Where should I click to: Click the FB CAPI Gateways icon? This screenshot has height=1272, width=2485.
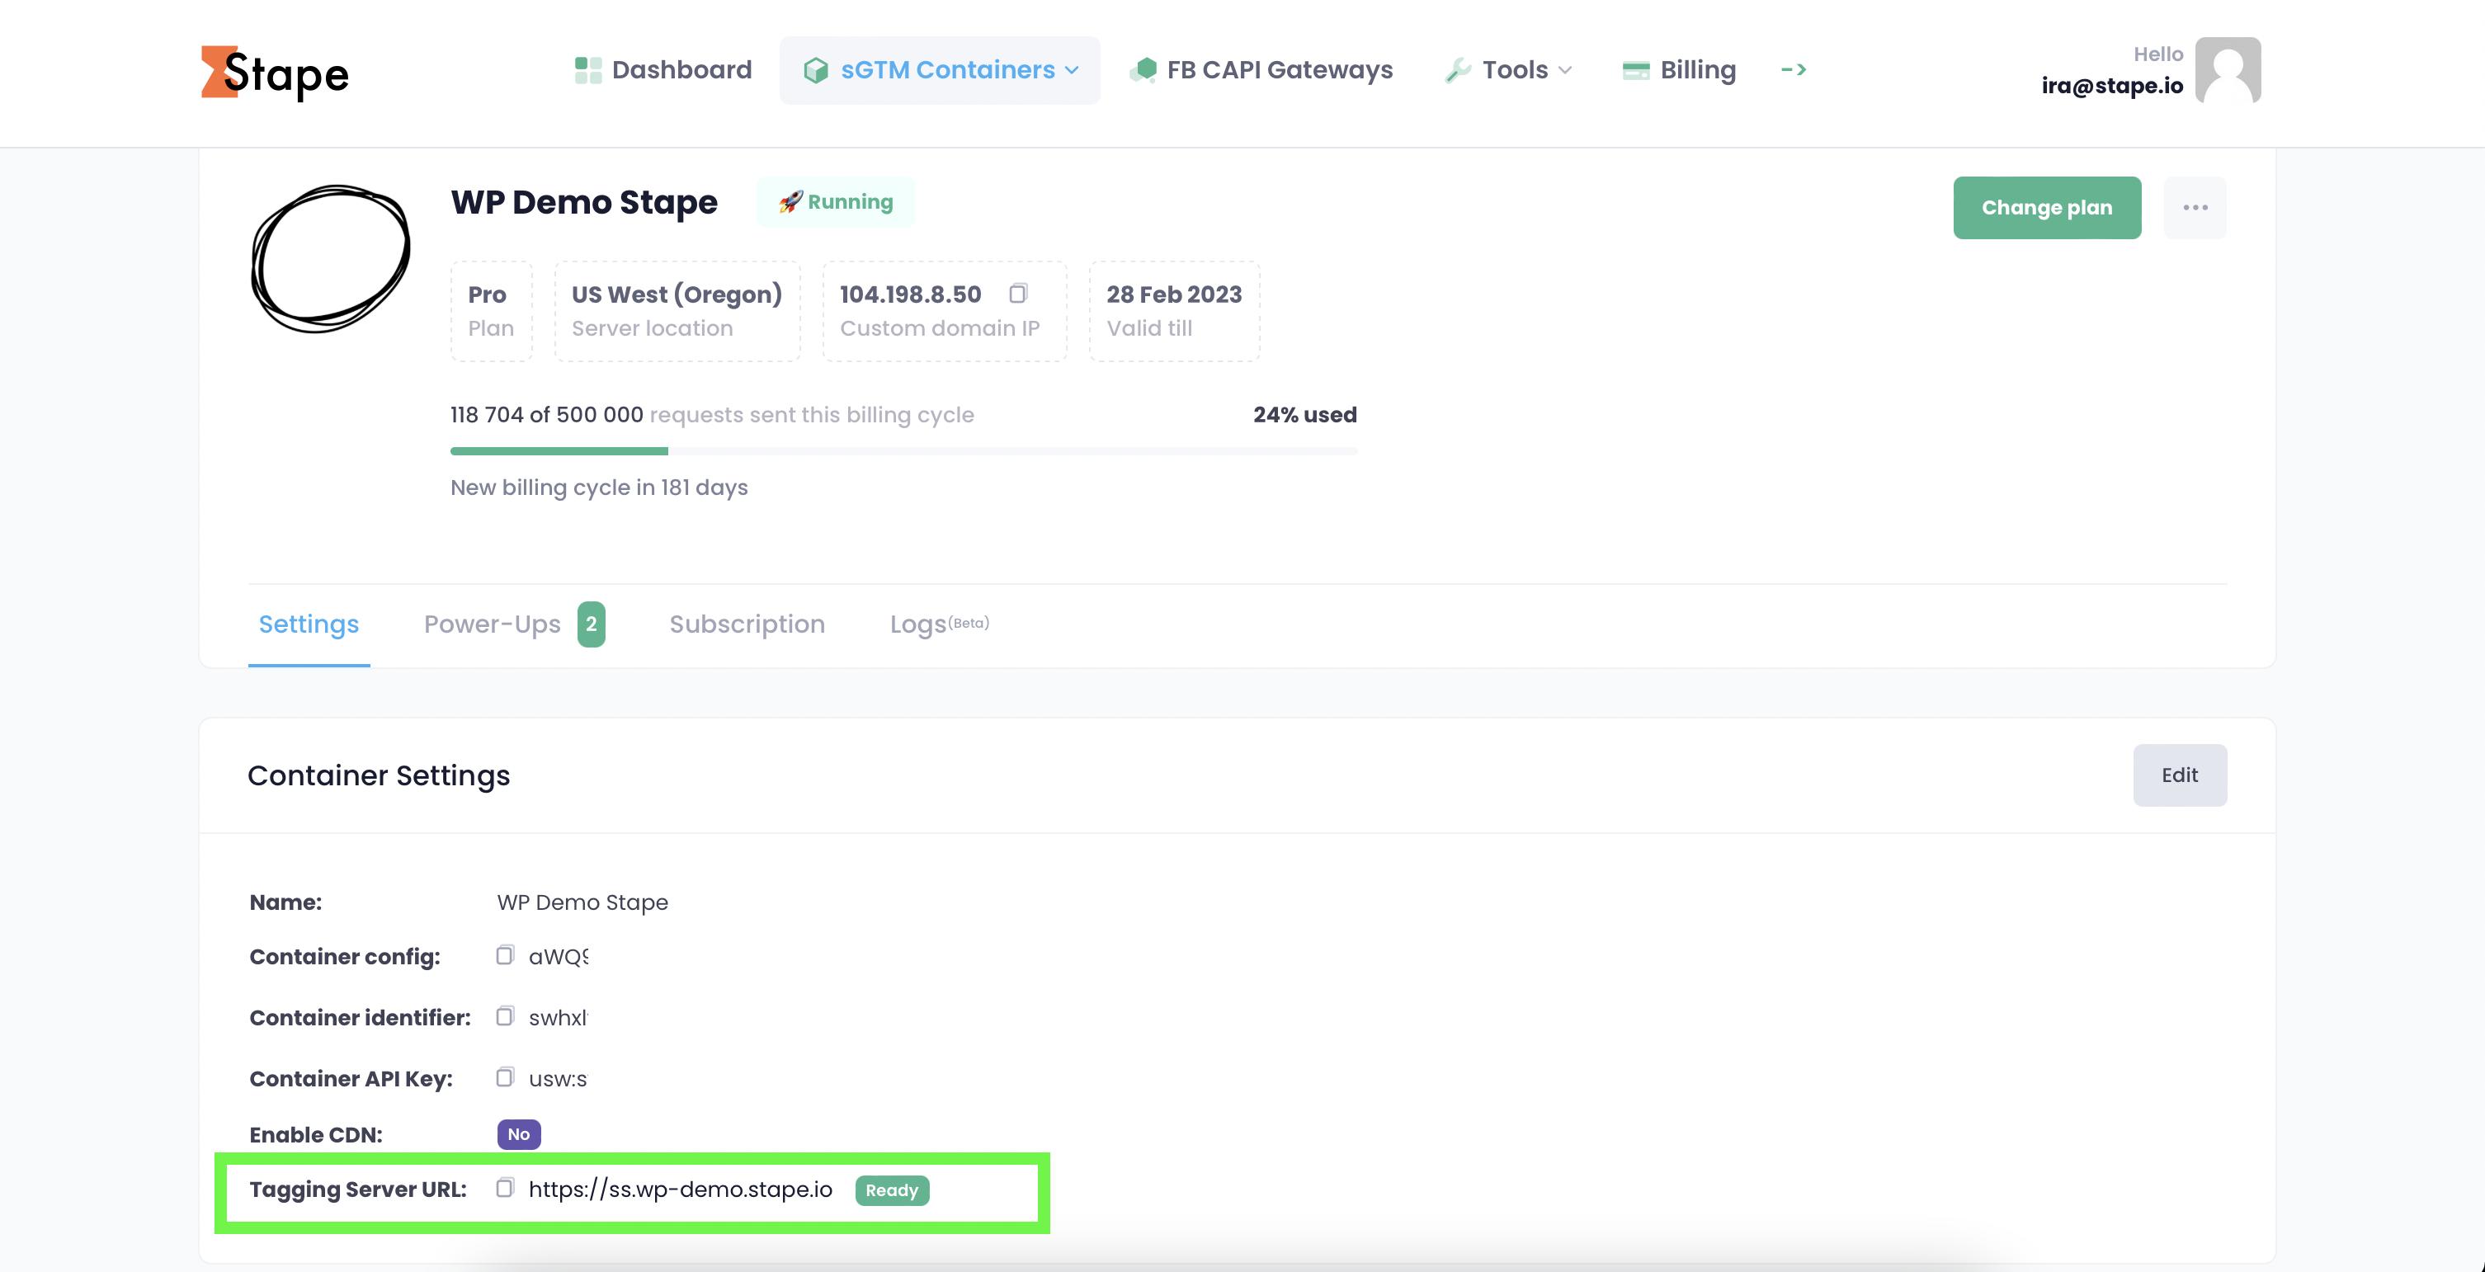coord(1143,69)
